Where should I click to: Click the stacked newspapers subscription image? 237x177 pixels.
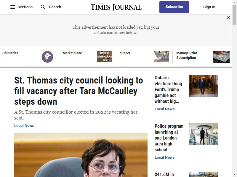[x=221, y=57]
